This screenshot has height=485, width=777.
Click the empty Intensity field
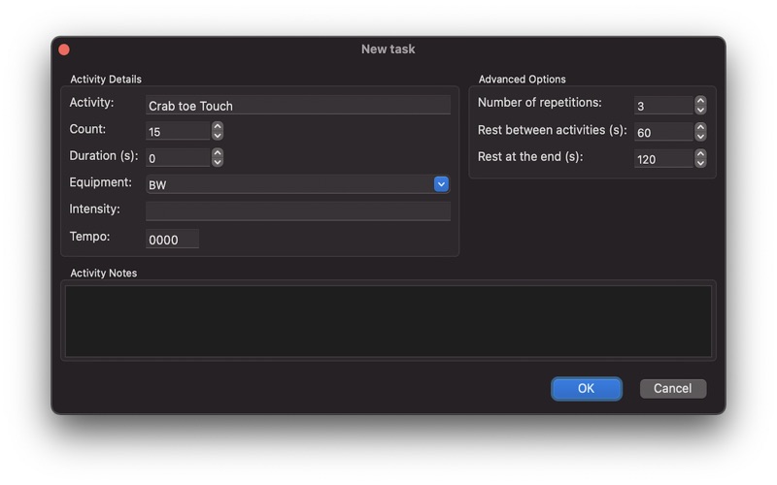(x=298, y=210)
